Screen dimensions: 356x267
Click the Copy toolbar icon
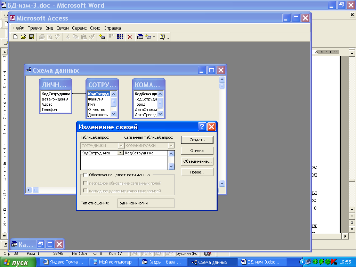click(75, 37)
